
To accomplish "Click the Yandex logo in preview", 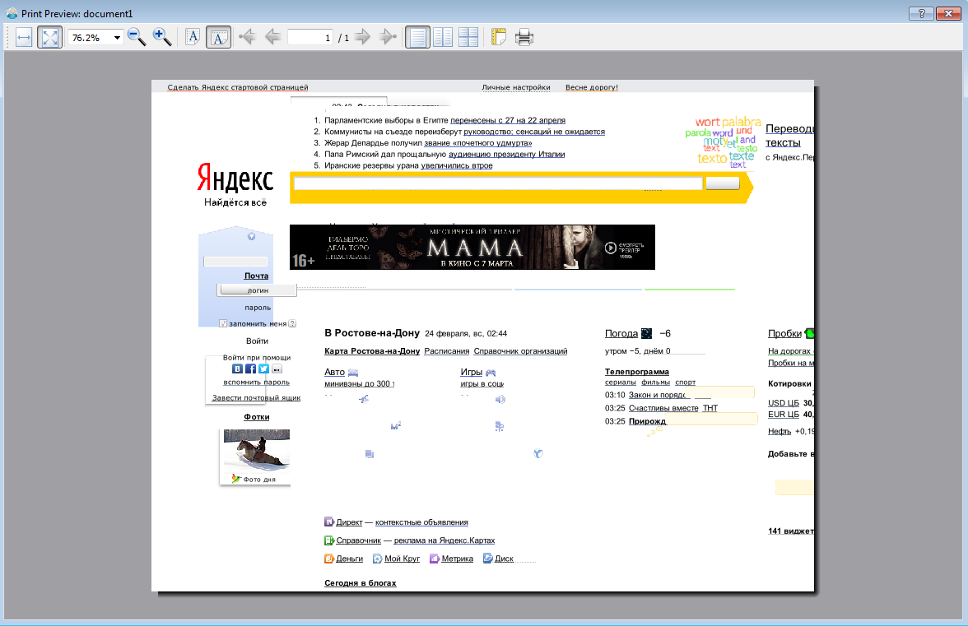I will click(x=235, y=179).
